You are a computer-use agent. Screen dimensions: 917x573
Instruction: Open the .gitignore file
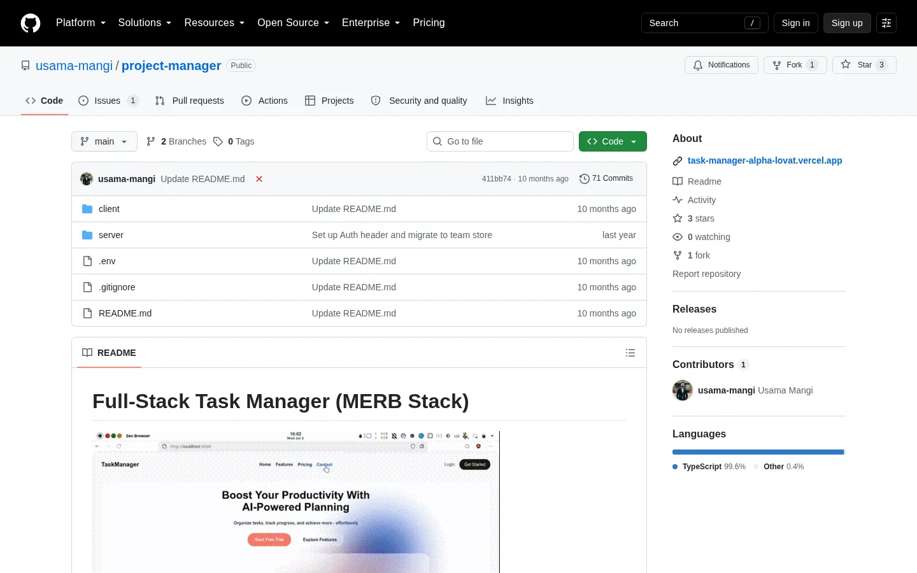tap(117, 287)
